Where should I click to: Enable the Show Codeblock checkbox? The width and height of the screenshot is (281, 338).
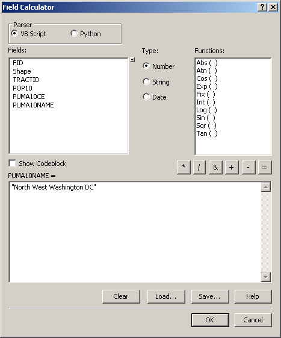12,163
